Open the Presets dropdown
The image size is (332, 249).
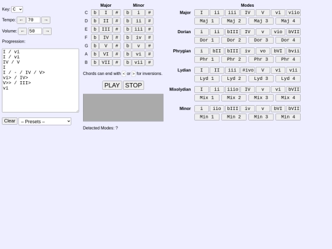(45, 122)
